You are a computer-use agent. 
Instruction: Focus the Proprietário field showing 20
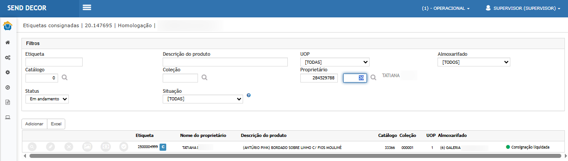[x=355, y=78]
